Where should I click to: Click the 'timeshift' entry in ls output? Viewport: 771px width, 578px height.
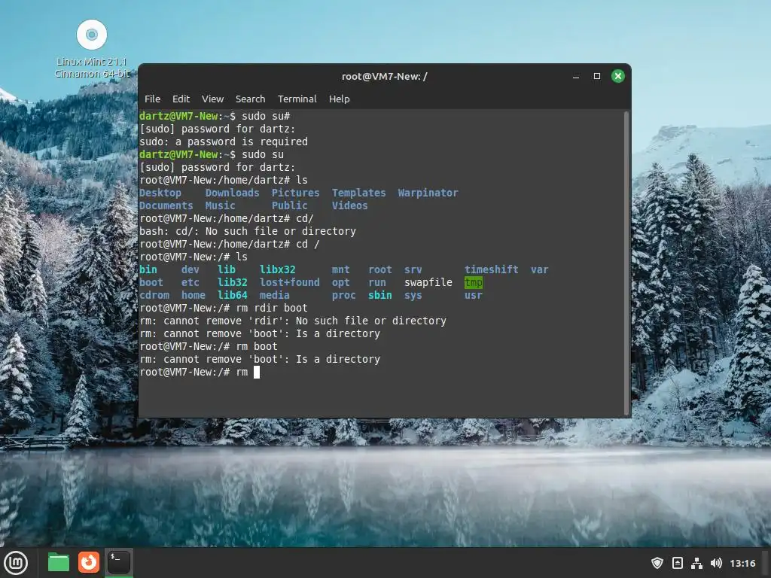pos(491,269)
